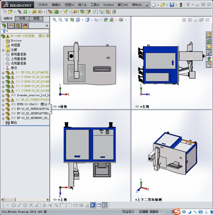Click the 帮助(H) menu
213x215 pixels.
[x=137, y=5]
